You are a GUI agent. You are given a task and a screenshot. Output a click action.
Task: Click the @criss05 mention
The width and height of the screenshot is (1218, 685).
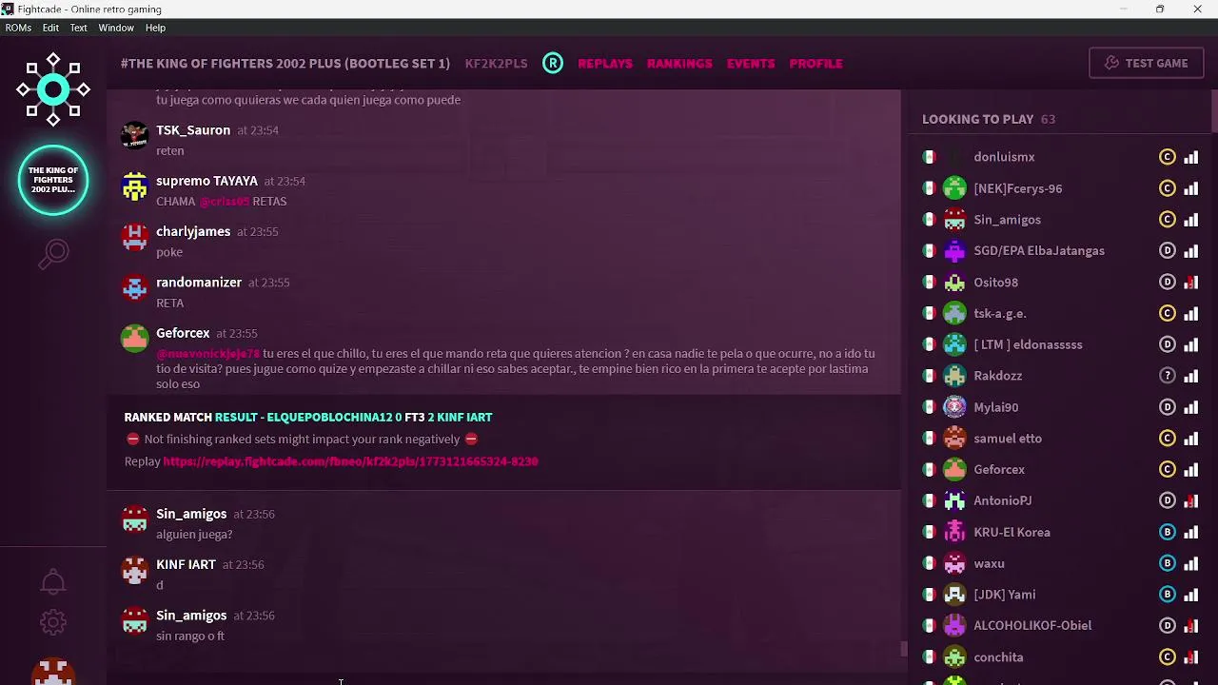224,202
